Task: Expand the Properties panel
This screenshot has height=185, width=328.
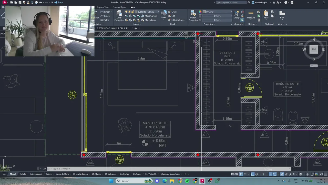Action: click(x=209, y=24)
